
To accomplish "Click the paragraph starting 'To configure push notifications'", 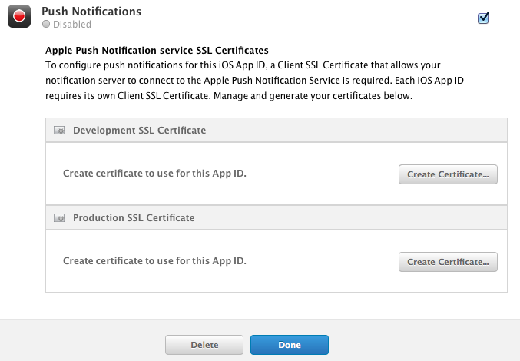I will tap(254, 81).
